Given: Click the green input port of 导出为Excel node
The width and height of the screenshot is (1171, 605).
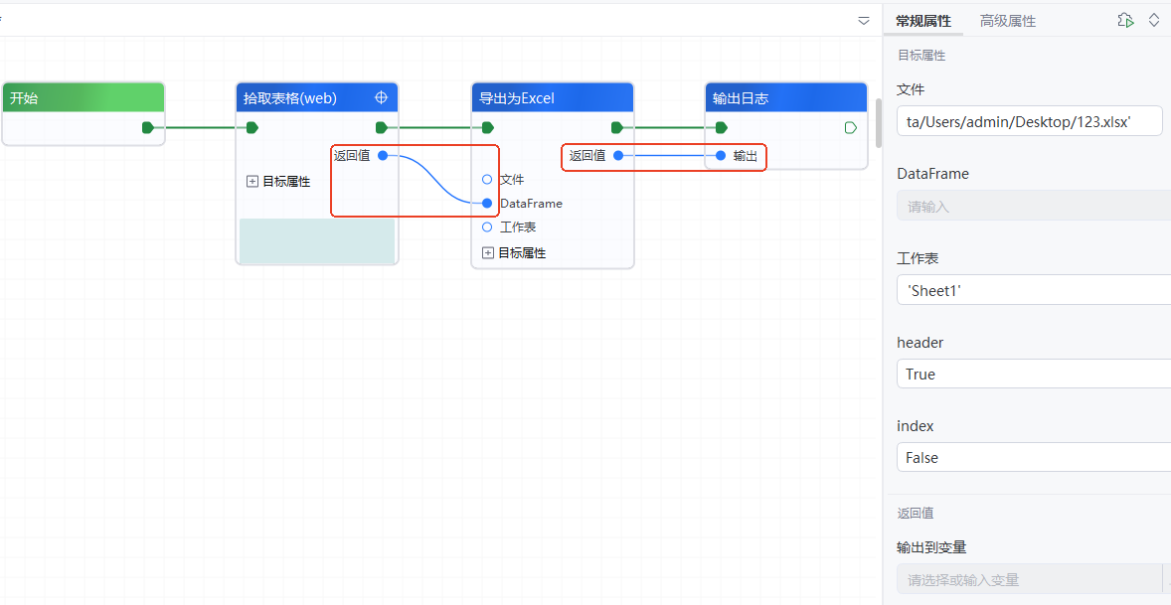Looking at the screenshot, I should click(x=487, y=127).
